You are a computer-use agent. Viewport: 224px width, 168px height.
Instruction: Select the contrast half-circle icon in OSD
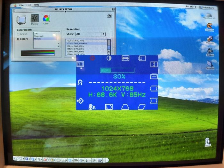click(109, 58)
